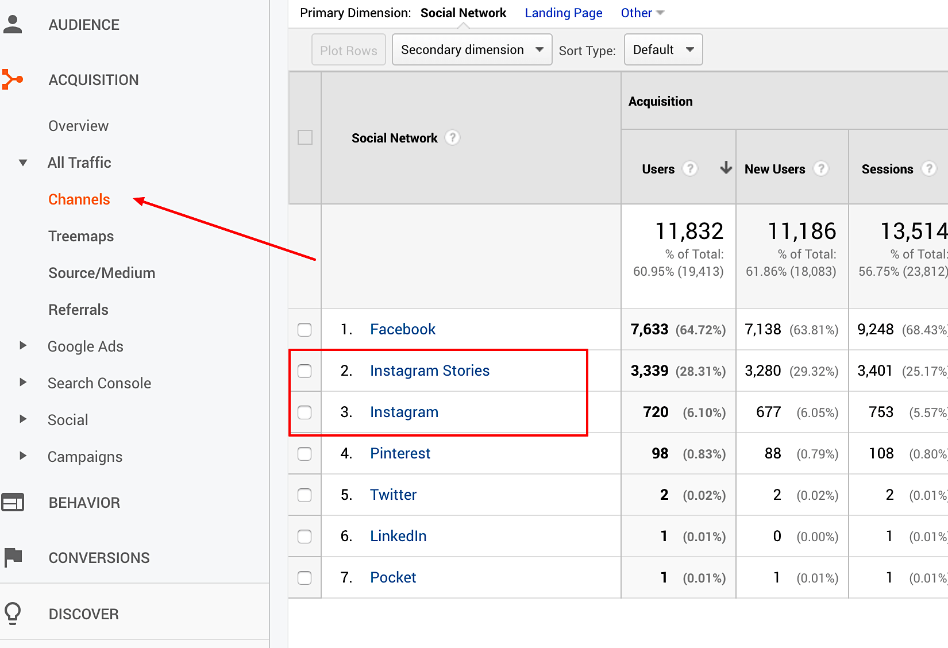Open the Sort Type Default dropdown
Viewport: 948px width, 648px height.
click(663, 50)
